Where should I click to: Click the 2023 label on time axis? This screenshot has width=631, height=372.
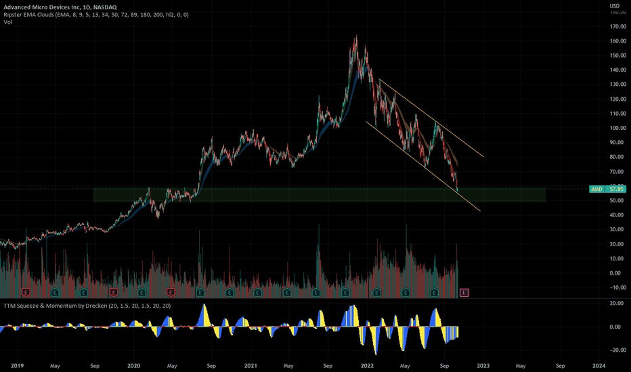(x=483, y=365)
